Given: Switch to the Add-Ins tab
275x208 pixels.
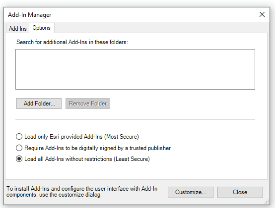Looking at the screenshot, I should pyautogui.click(x=17, y=29).
